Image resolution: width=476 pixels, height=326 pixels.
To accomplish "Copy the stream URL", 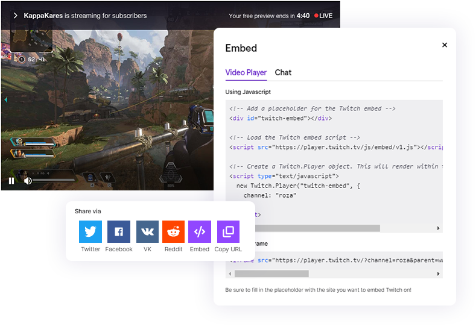I will pyautogui.click(x=228, y=231).
